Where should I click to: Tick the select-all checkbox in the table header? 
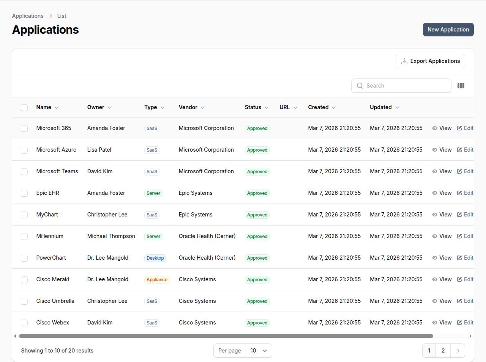[24, 108]
